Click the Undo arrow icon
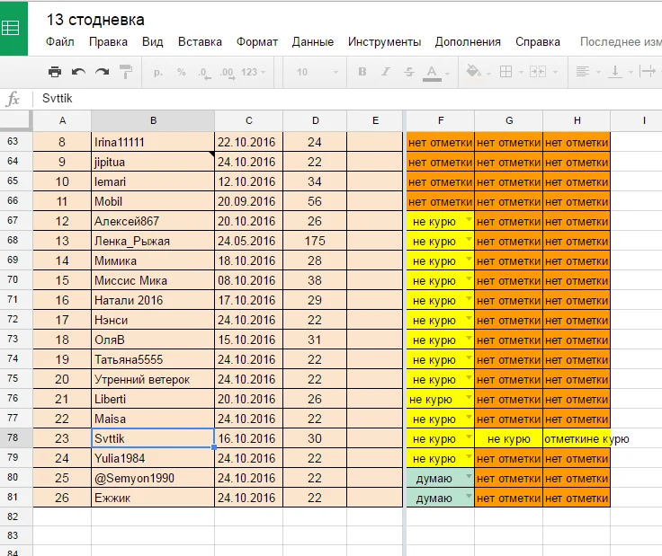The height and width of the screenshot is (556, 662). tap(78, 72)
